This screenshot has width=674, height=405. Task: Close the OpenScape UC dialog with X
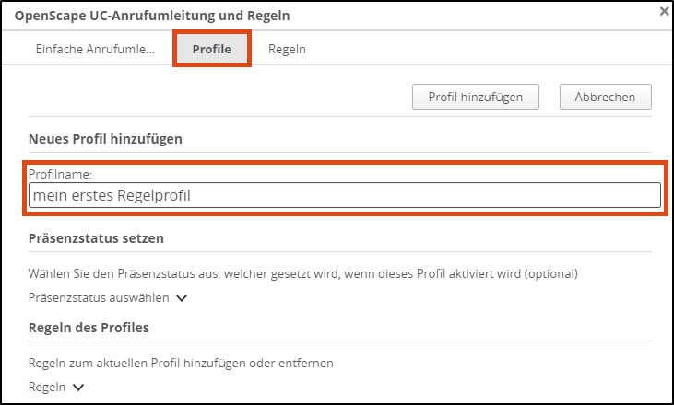pyautogui.click(x=664, y=11)
